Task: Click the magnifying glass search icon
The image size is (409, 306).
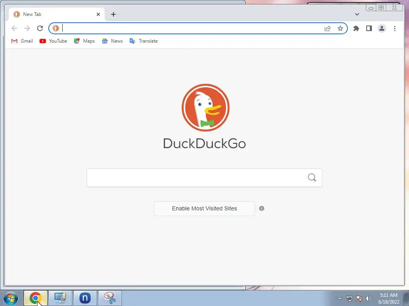Action: tap(312, 178)
